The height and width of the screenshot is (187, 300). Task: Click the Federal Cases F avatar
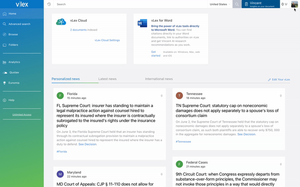point(179,164)
